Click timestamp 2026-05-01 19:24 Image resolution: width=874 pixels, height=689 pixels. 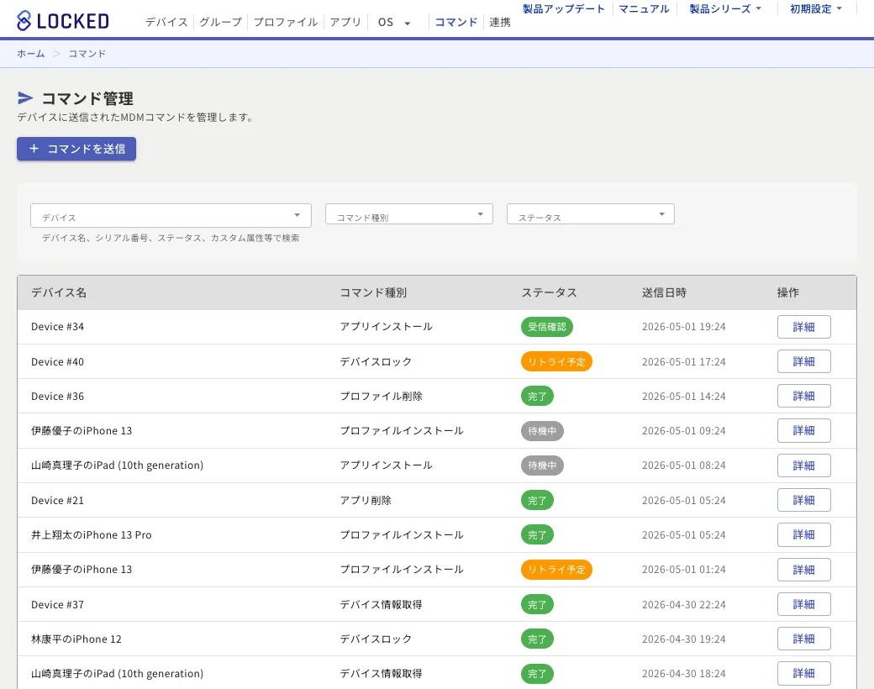click(684, 327)
